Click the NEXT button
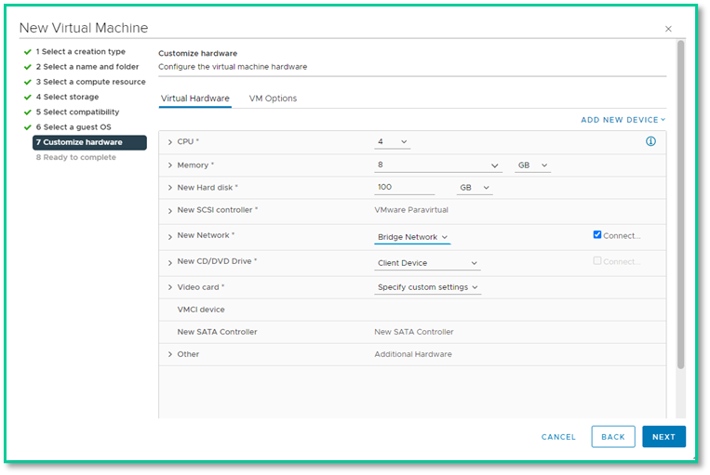The width and height of the screenshot is (710, 475). tap(663, 437)
